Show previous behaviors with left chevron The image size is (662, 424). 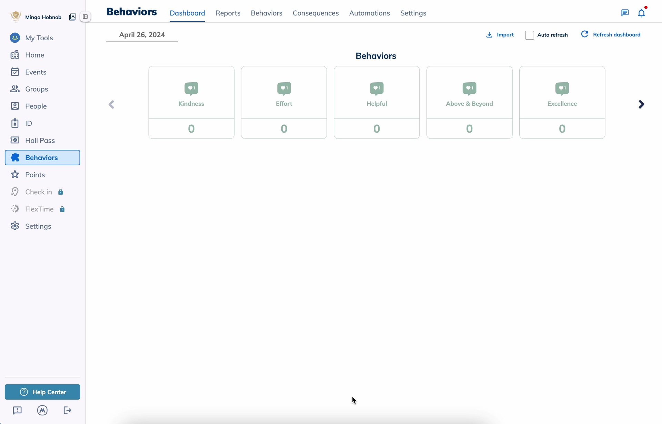111,105
